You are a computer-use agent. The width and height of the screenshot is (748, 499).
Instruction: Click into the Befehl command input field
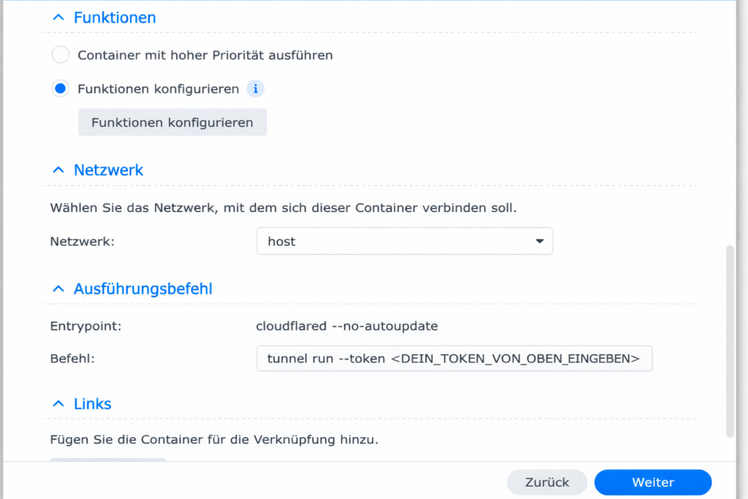click(x=454, y=359)
